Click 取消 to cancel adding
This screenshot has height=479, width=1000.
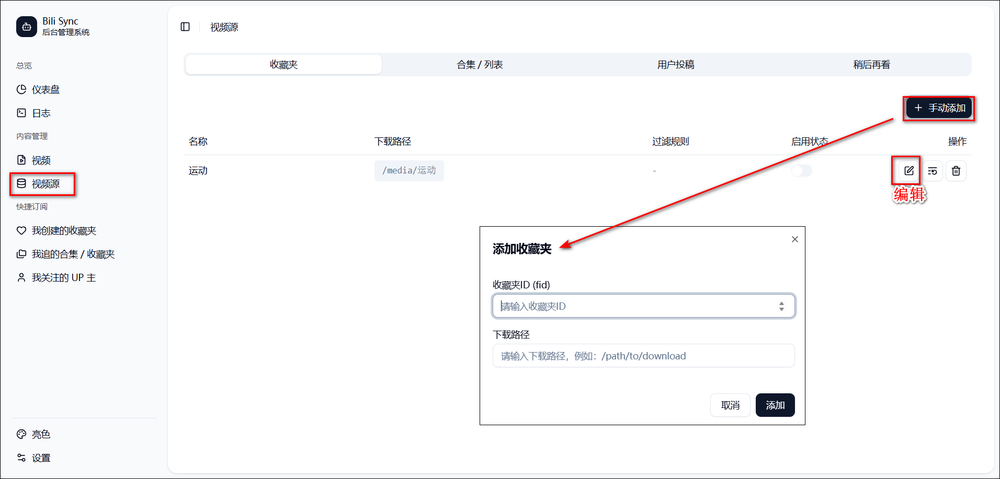730,405
